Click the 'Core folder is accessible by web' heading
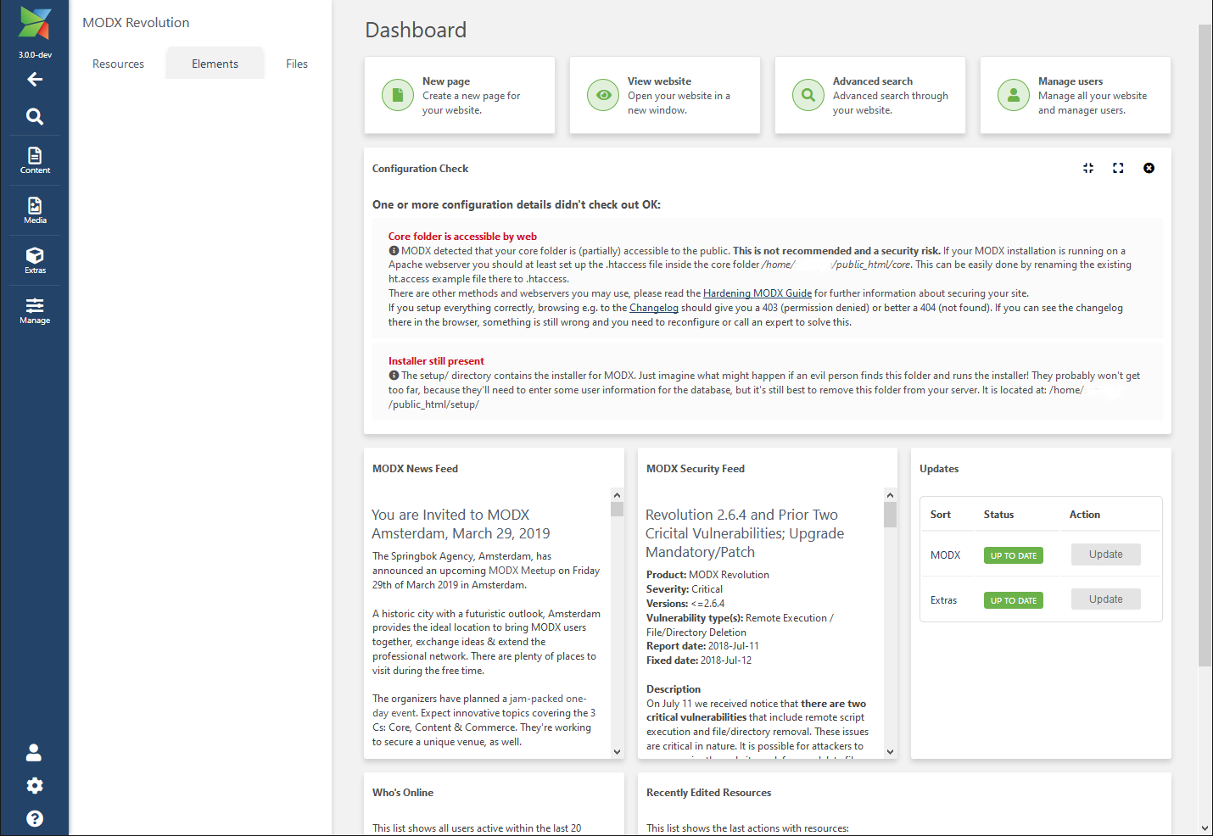The width and height of the screenshot is (1213, 836). click(462, 237)
